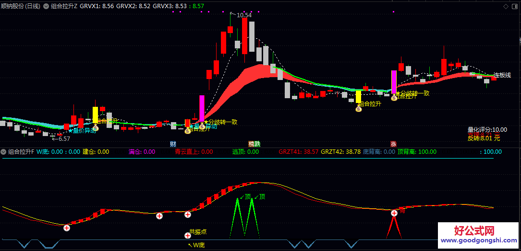Select the W底: 0.00 : 0.00 readout
This screenshot has height=251, width=521.
point(58,152)
